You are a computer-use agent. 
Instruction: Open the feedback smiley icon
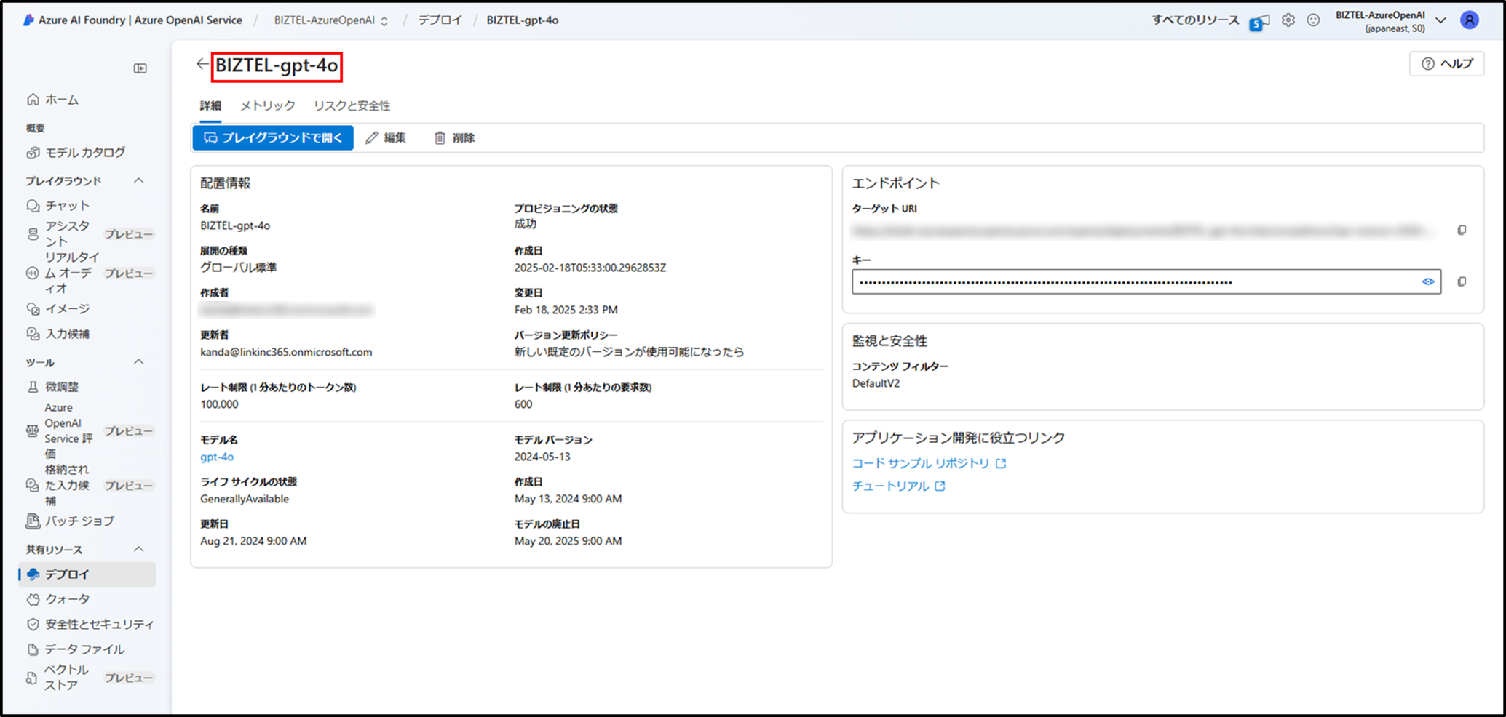[x=1313, y=20]
